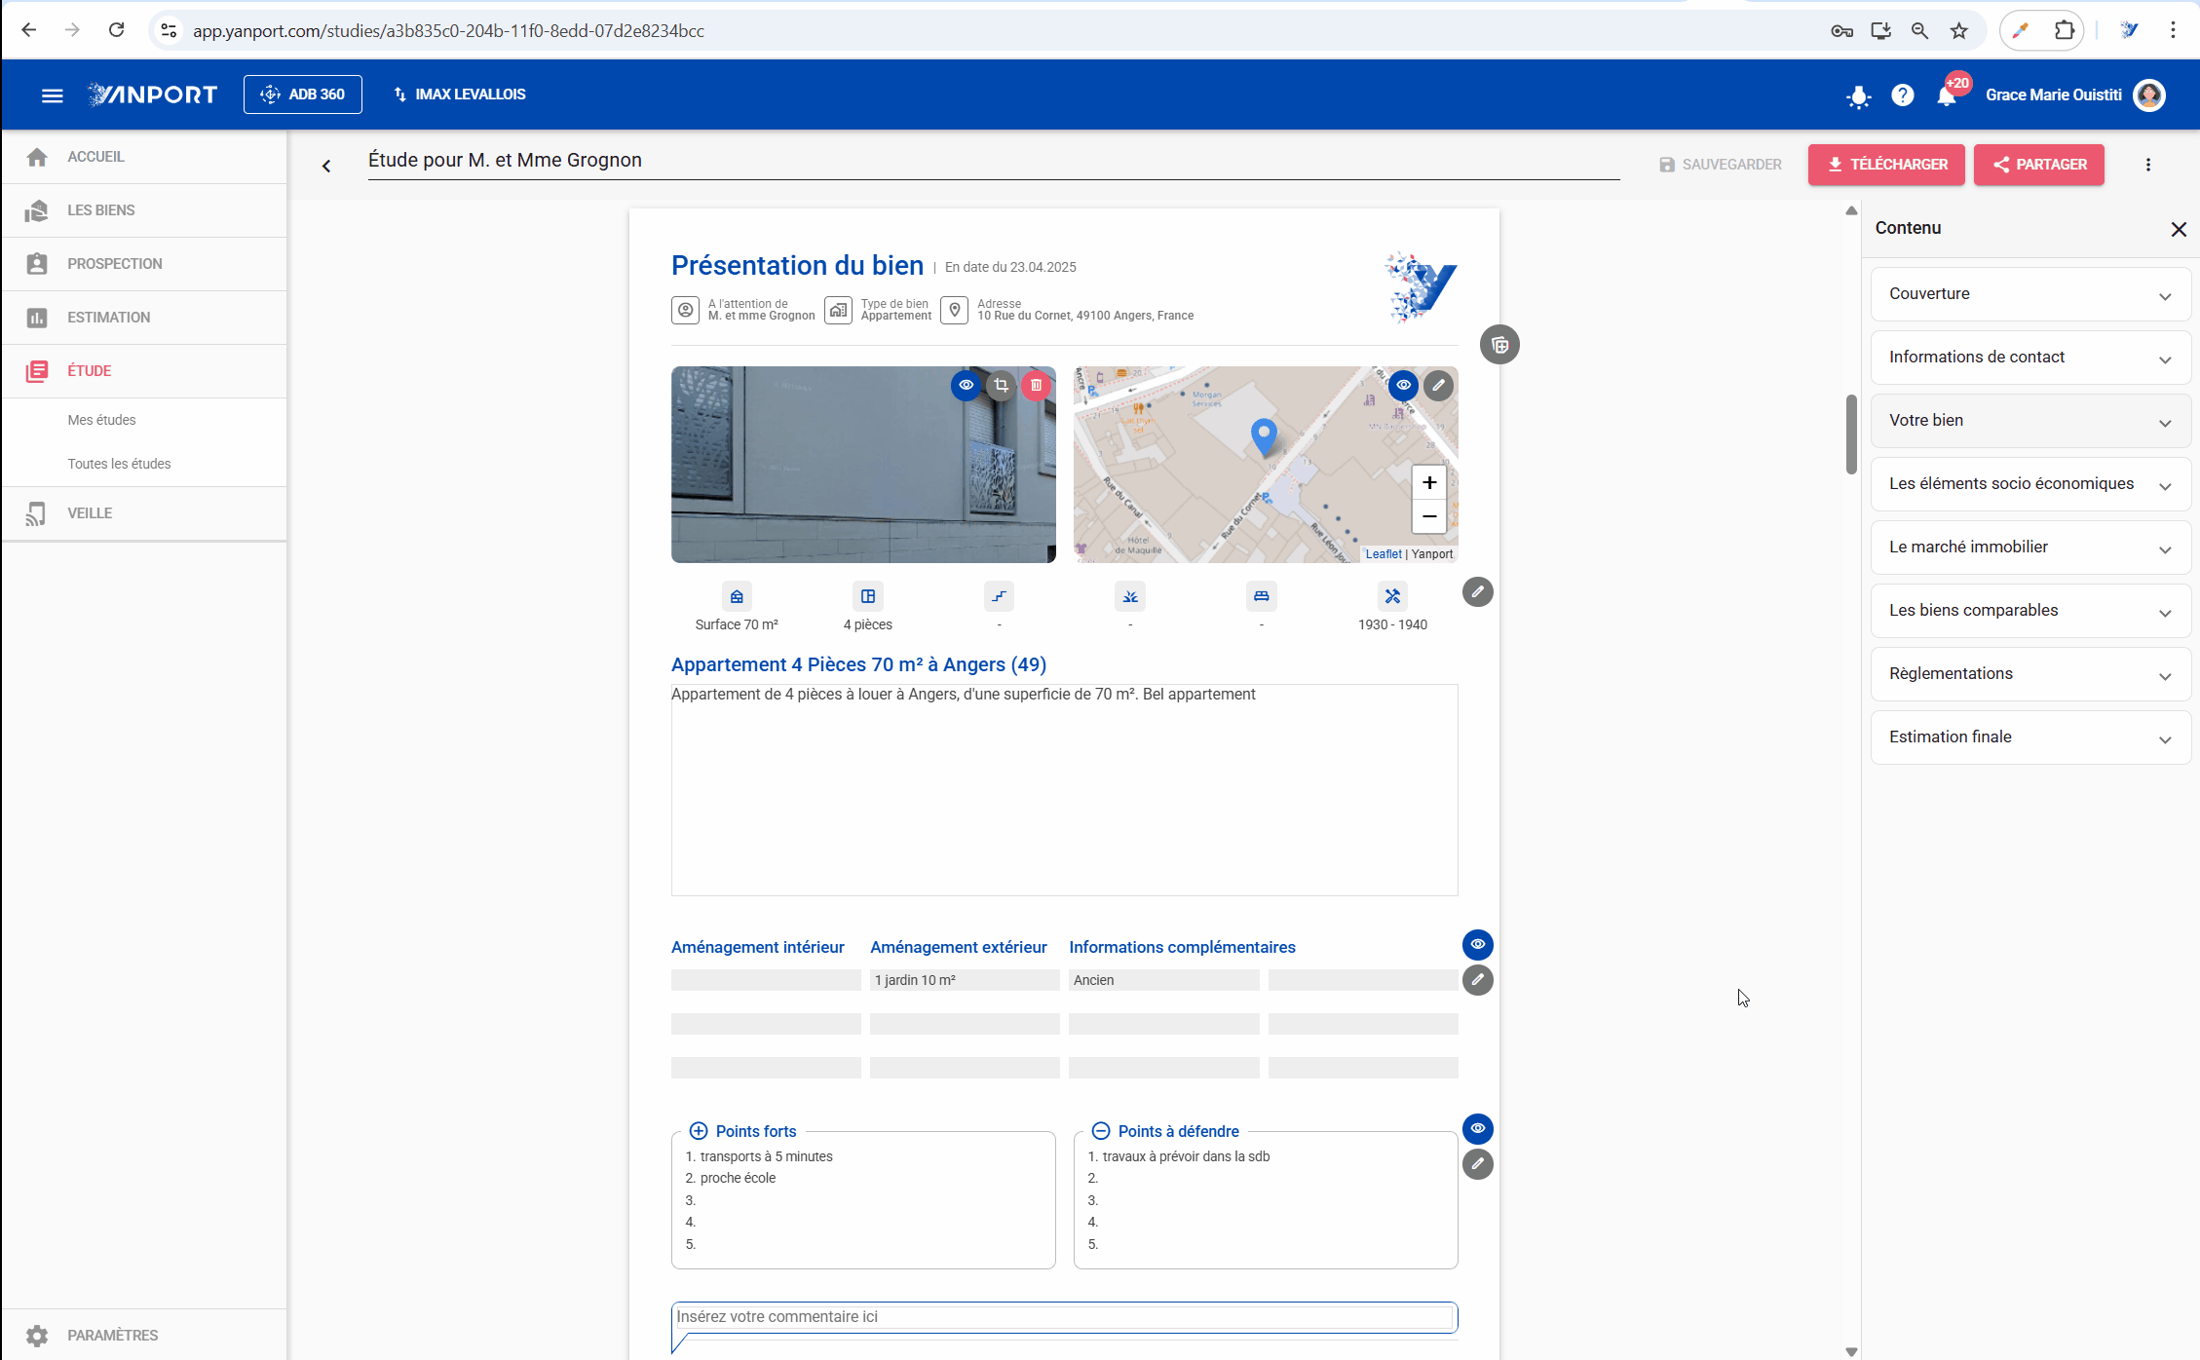Click the Yanport logo
2200x1360 pixels.
click(153, 94)
